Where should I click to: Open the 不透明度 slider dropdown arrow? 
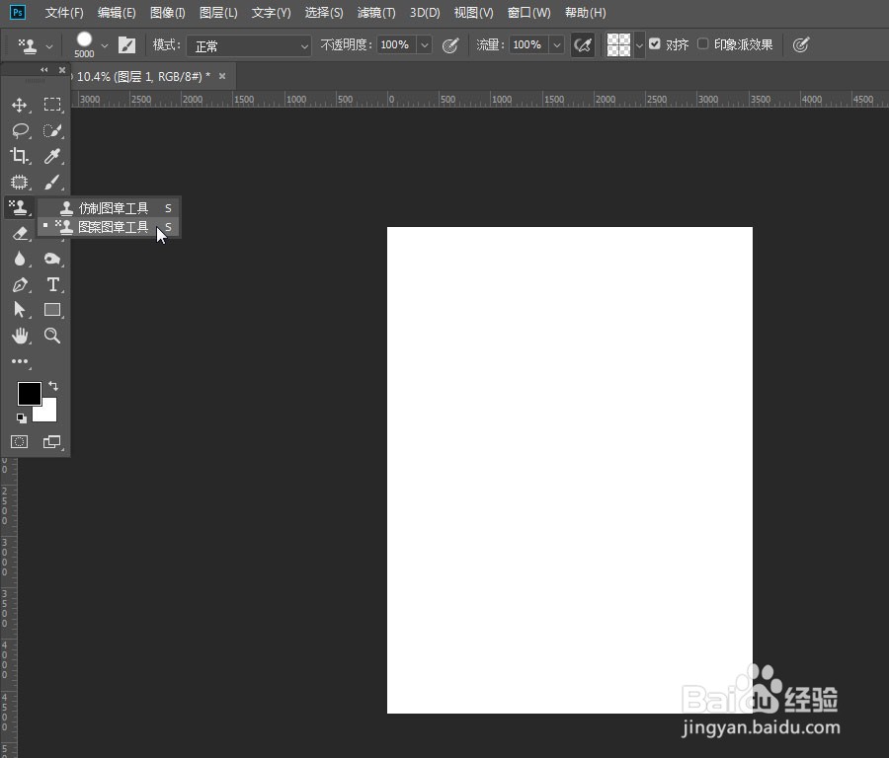click(424, 44)
